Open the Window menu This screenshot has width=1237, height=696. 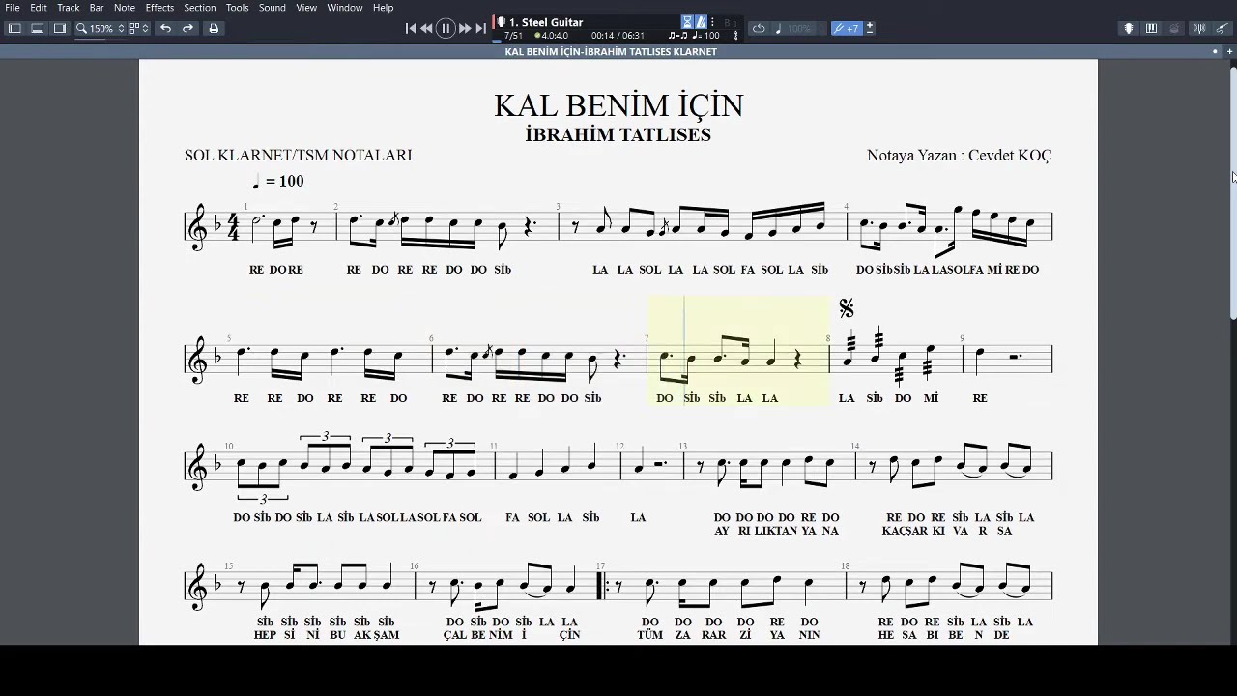[344, 7]
